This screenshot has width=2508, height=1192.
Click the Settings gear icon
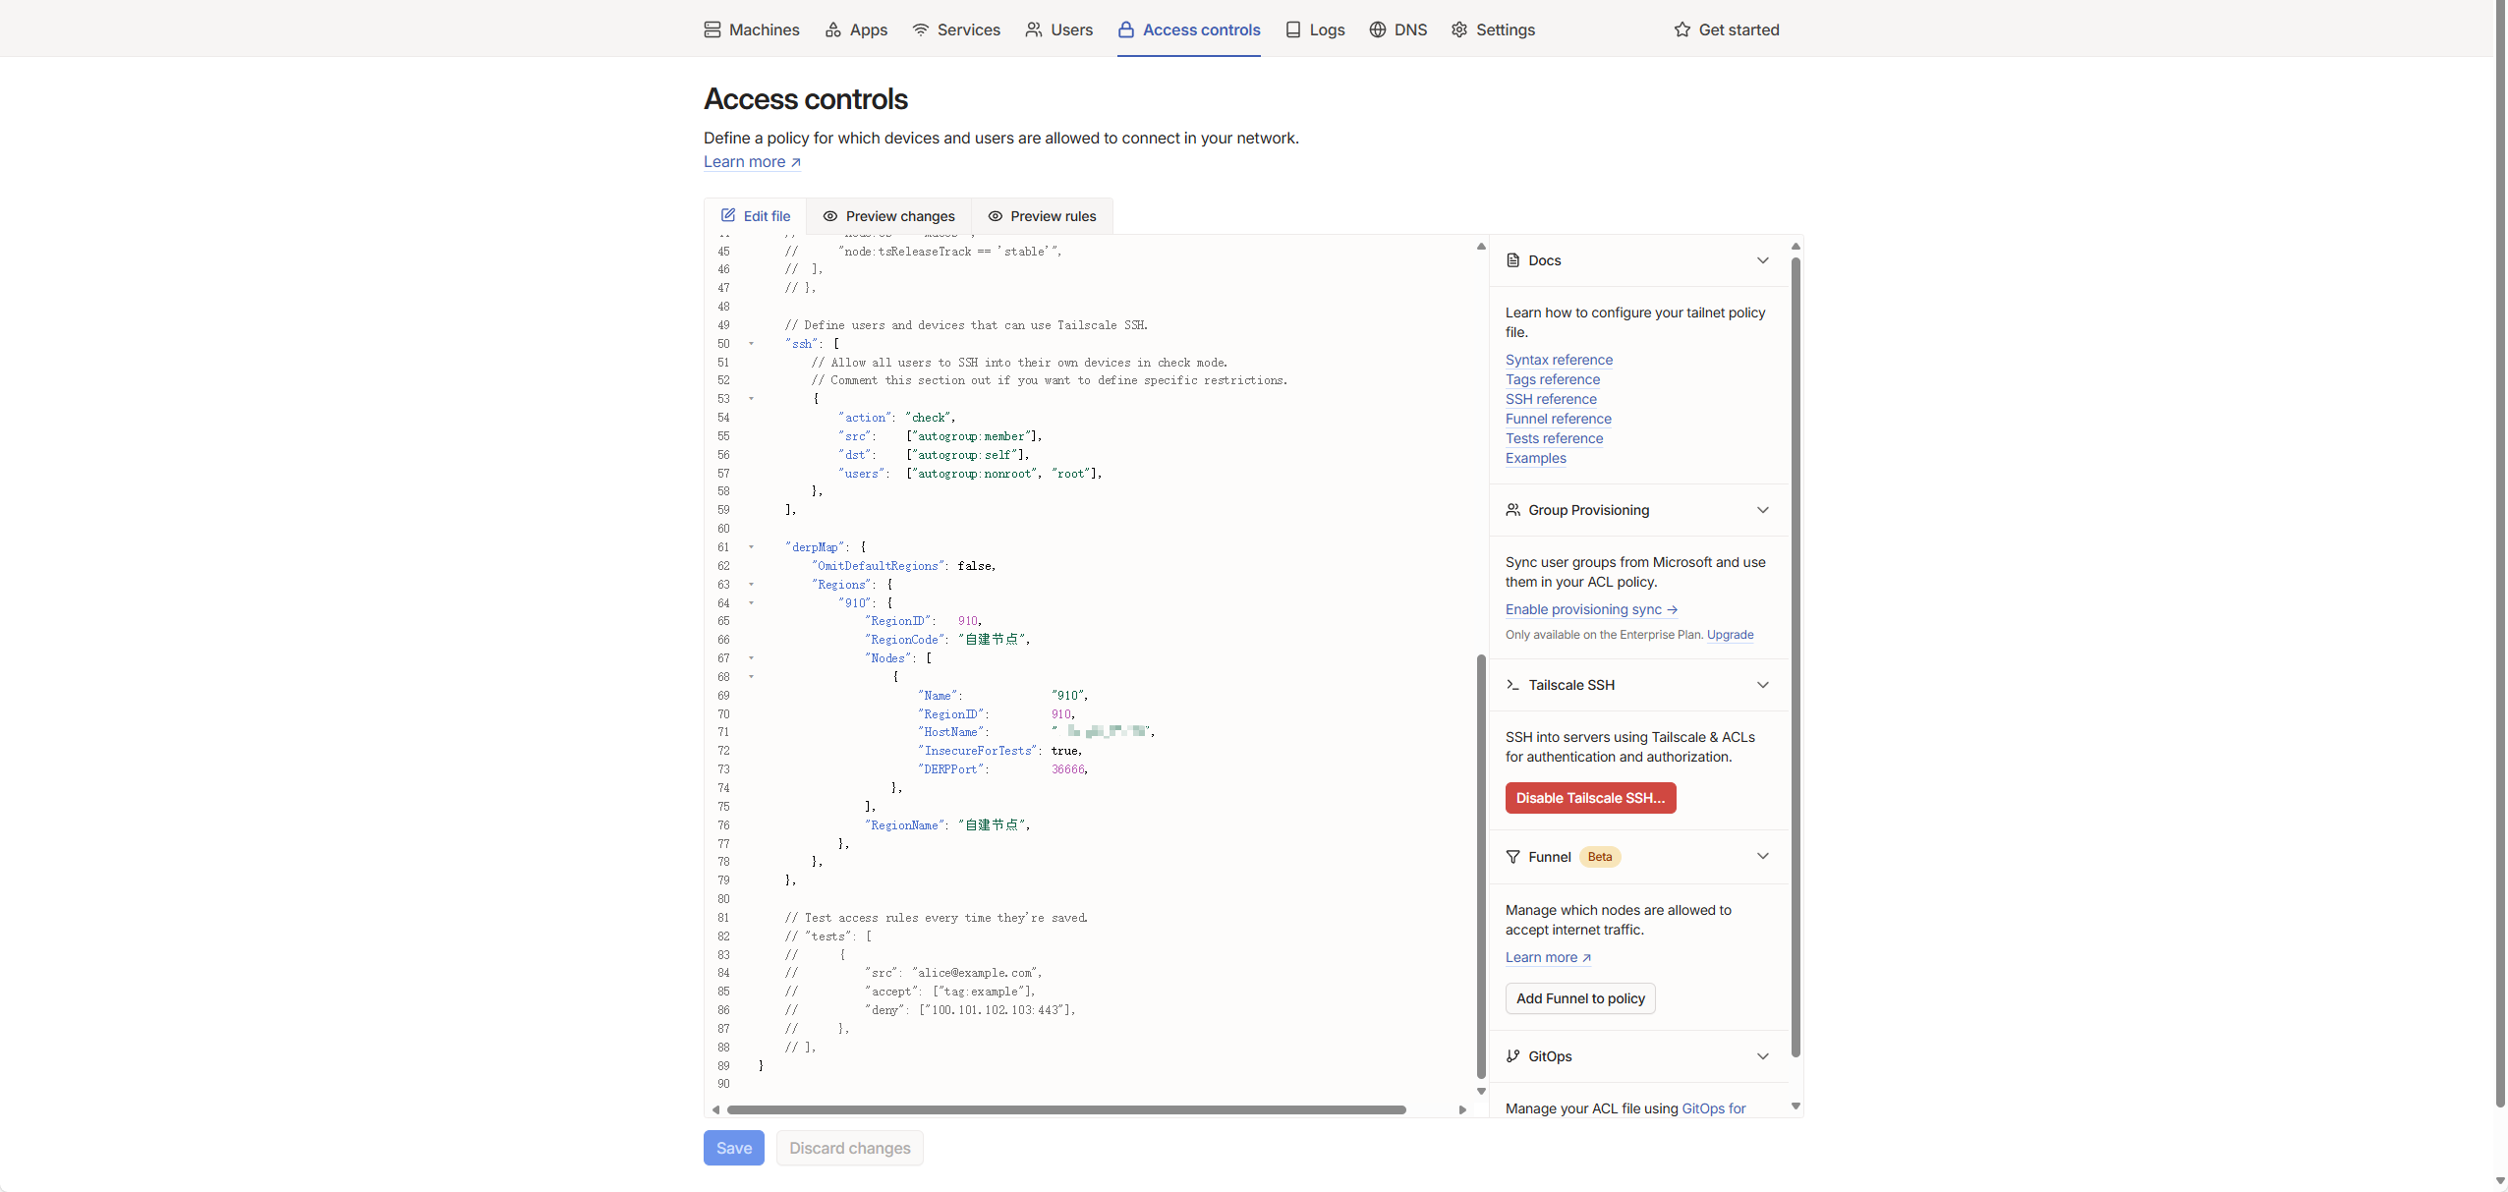pyautogui.click(x=1459, y=29)
